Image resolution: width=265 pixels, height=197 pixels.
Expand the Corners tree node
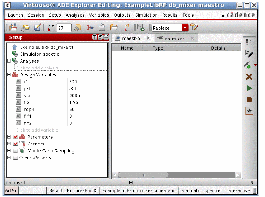(x=9, y=144)
